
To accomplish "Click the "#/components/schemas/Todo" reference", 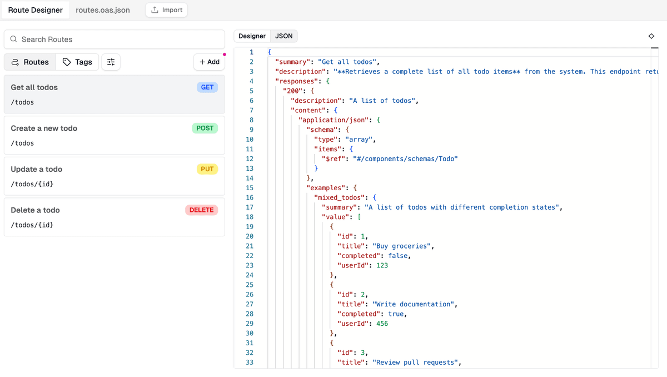I will click(x=405, y=159).
